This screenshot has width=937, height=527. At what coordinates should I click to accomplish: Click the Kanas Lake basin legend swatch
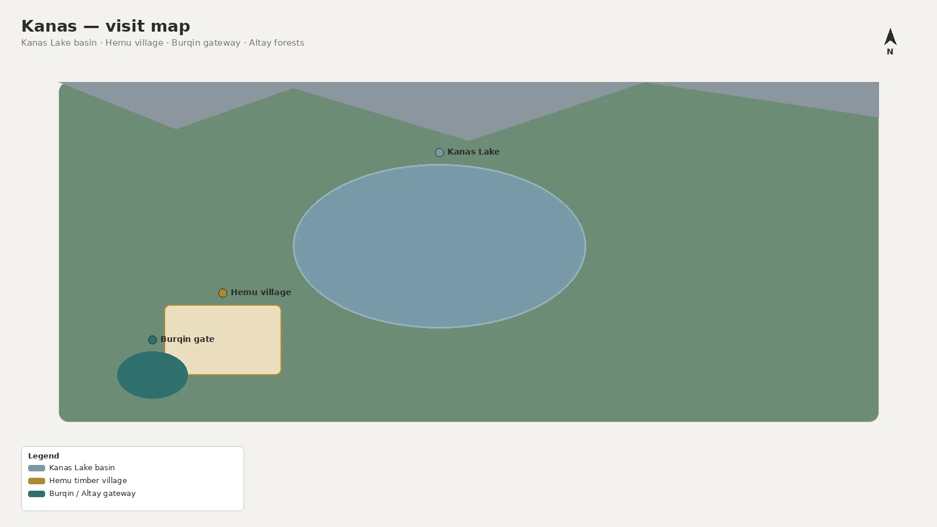click(36, 468)
